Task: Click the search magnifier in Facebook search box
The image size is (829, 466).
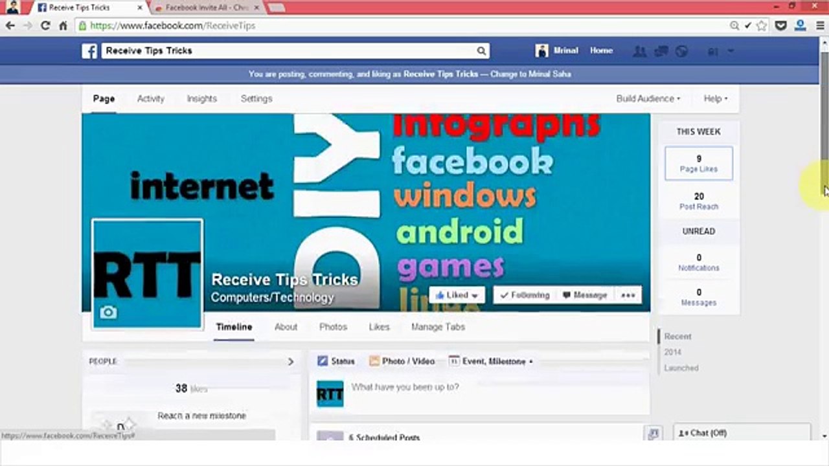Action: click(x=481, y=51)
